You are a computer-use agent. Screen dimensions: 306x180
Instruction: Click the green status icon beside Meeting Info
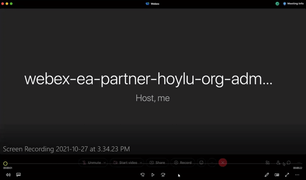point(277,4)
